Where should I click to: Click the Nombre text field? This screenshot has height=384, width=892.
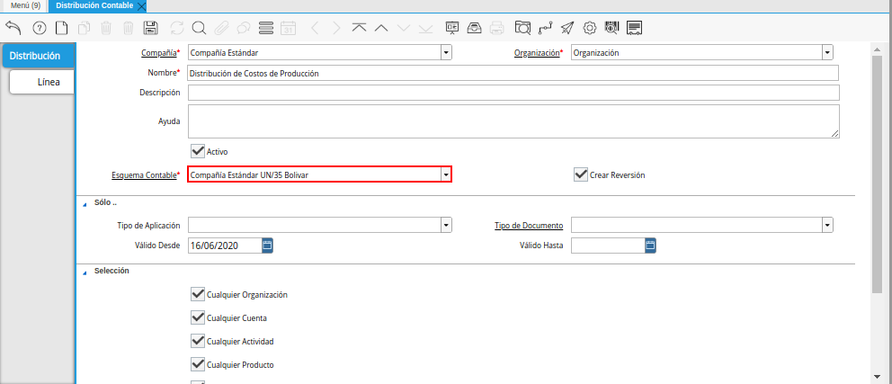pos(513,73)
